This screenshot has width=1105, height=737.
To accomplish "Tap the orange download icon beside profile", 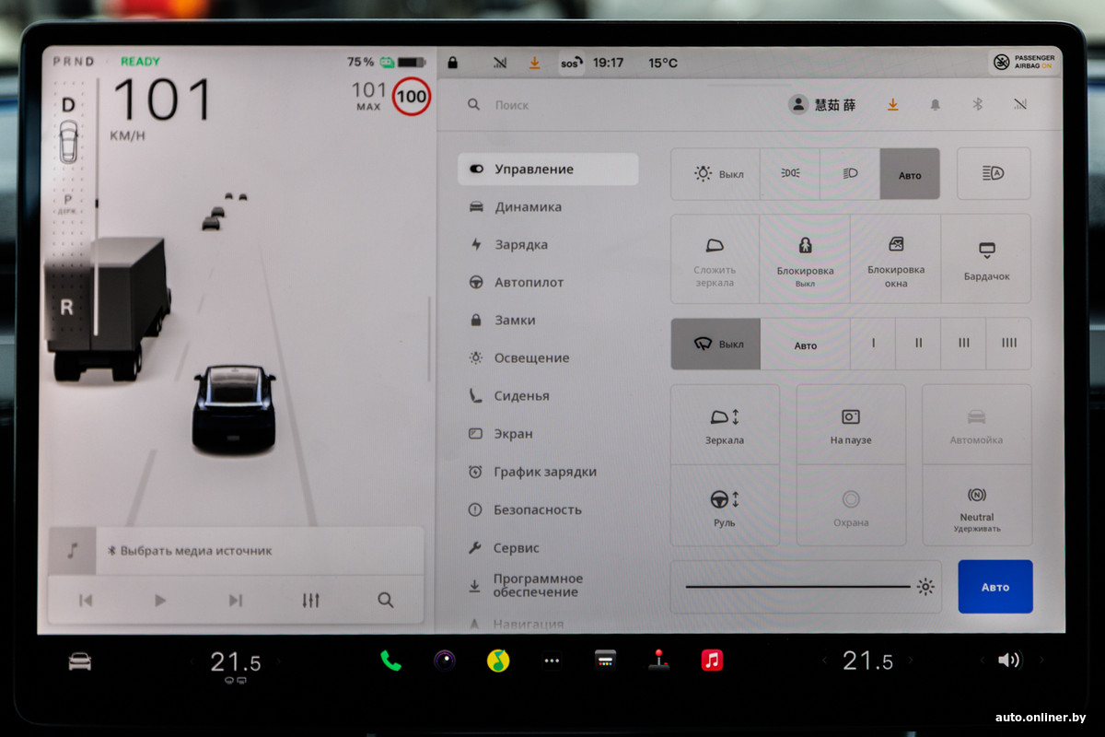I will click(x=892, y=105).
